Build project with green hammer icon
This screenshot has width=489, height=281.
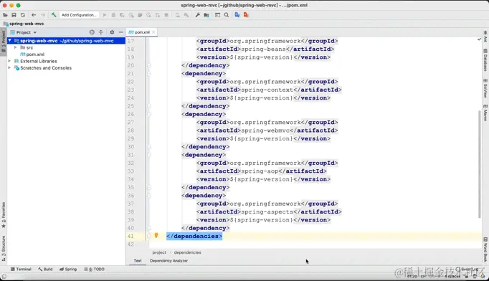tap(54, 14)
